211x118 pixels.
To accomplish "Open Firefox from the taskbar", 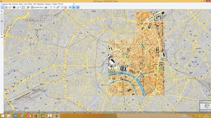I will point(36,116).
